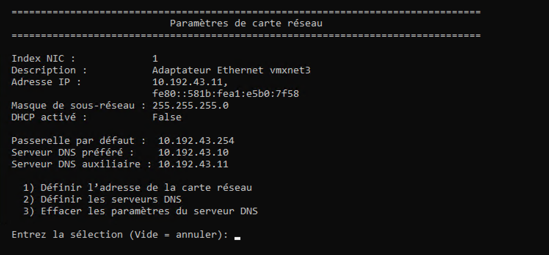Click the preferred DNS server value 10.192.43.10
This screenshot has height=255, width=549.
[x=193, y=153]
